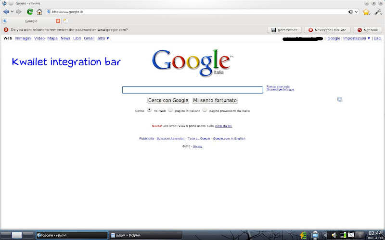Go back with the blue arrow
The image size is (385, 240).
[x=6, y=12]
